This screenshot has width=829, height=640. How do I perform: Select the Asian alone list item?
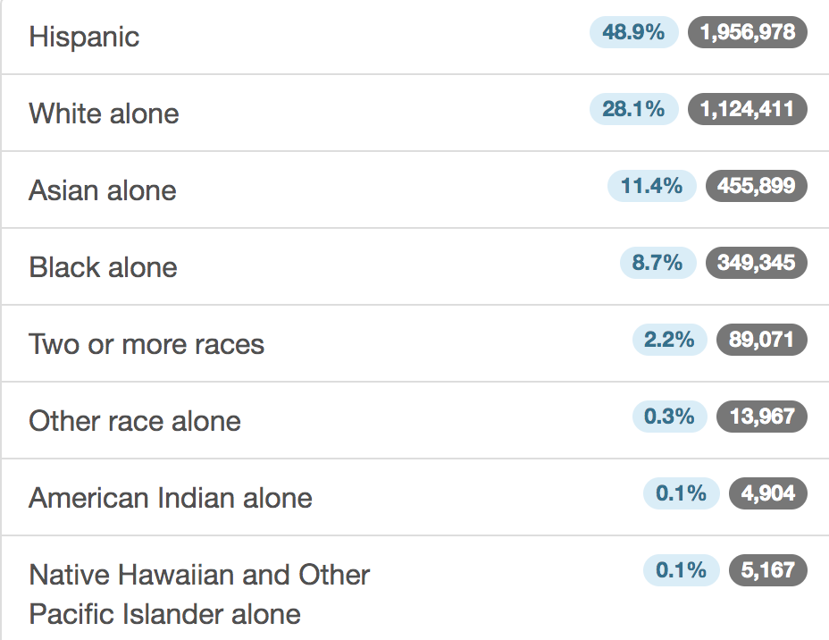[414, 189]
